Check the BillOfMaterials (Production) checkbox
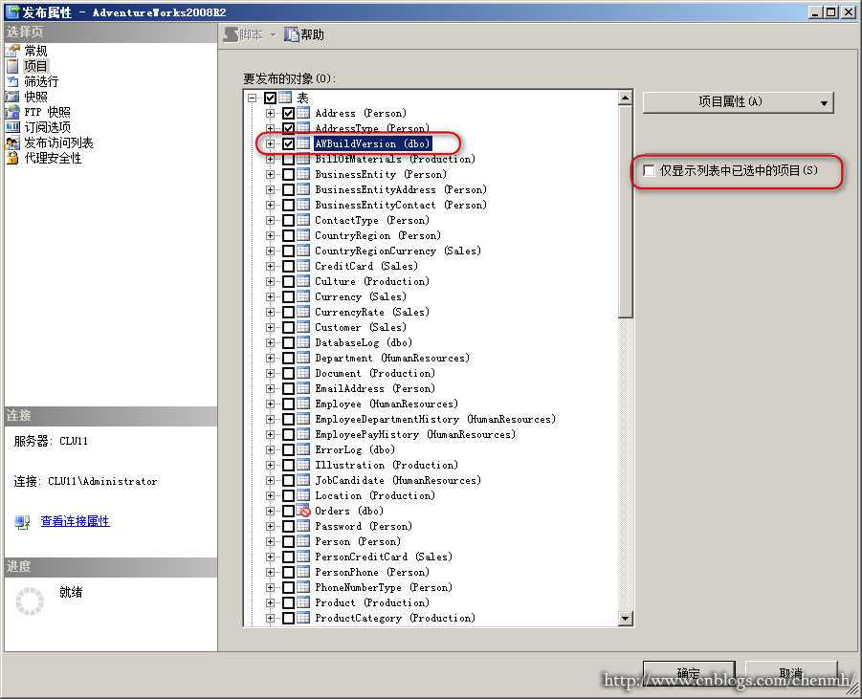The width and height of the screenshot is (862, 699). (289, 160)
